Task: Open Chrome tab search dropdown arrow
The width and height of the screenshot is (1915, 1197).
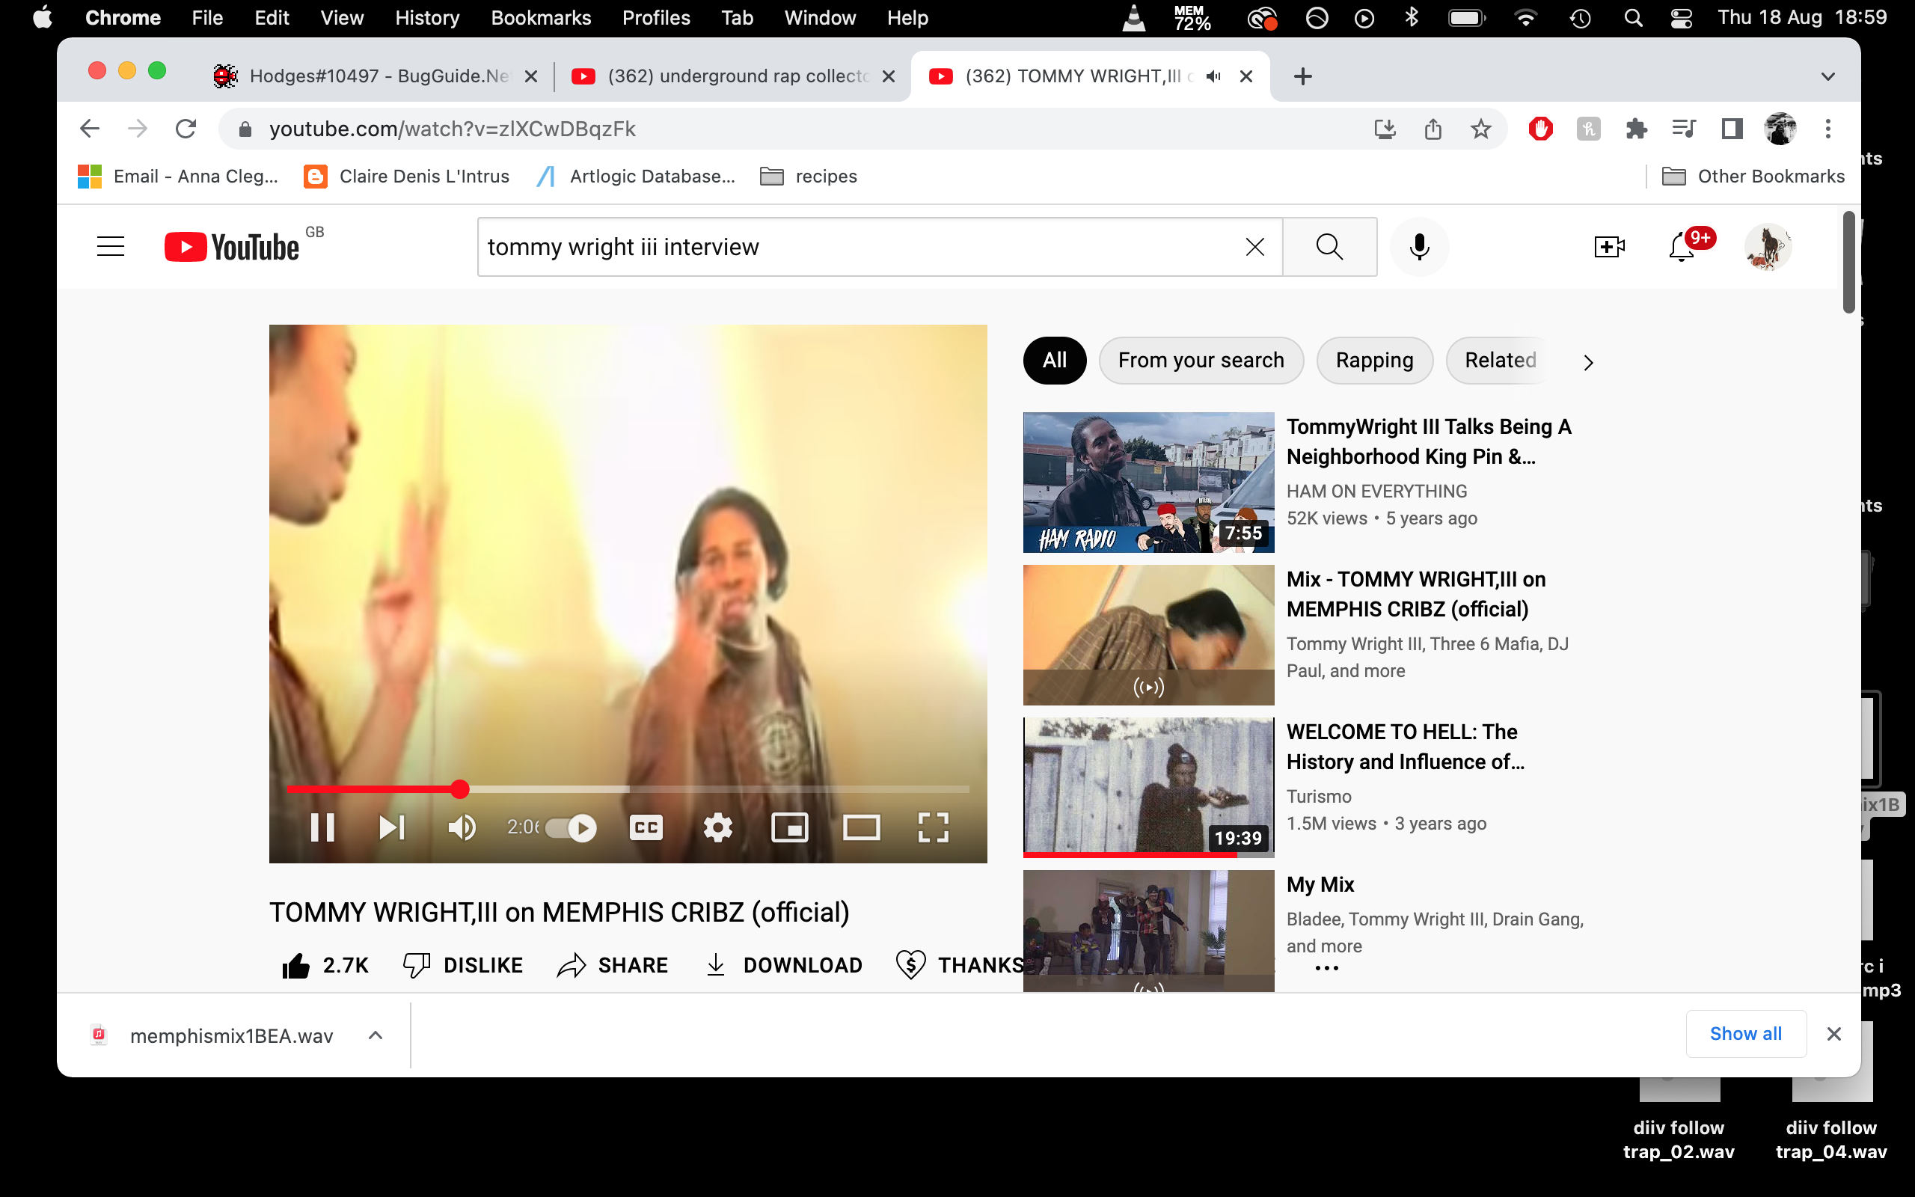Action: pyautogui.click(x=1827, y=76)
